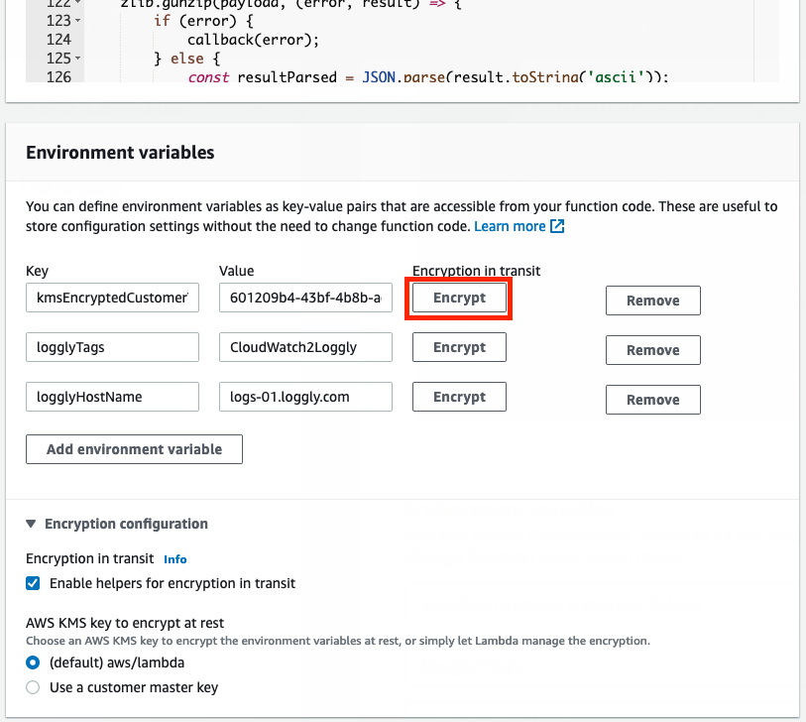This screenshot has width=806, height=722.
Task: Fold code at line 125
Action: (78, 59)
